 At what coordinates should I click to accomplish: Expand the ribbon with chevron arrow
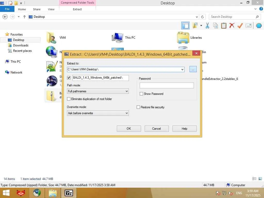(255, 9)
